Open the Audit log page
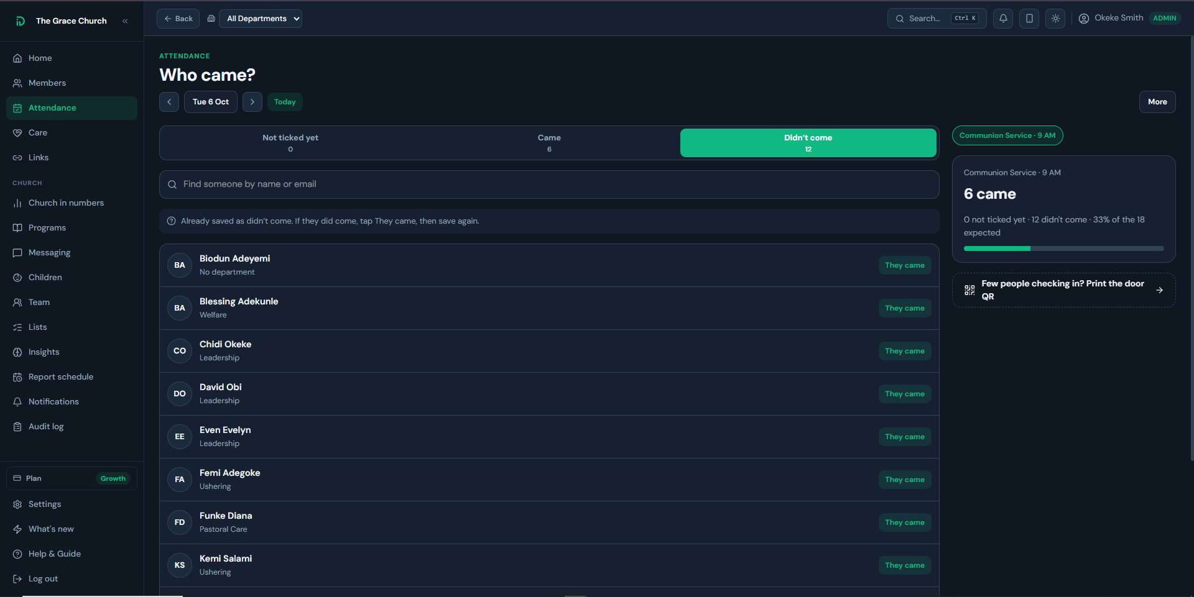Image resolution: width=1194 pixels, height=597 pixels. coord(72,427)
